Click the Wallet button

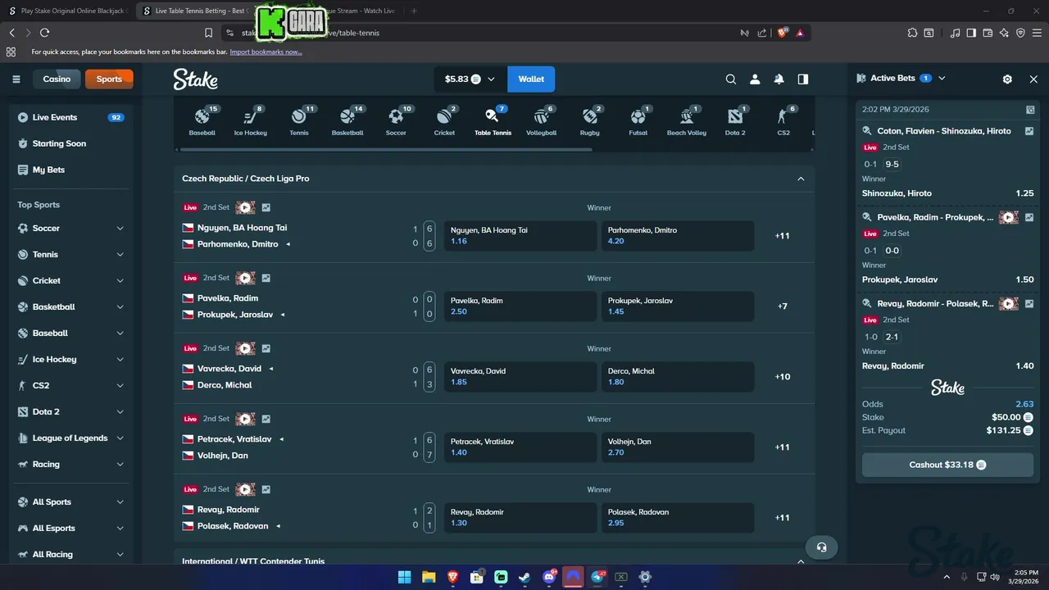(x=531, y=79)
